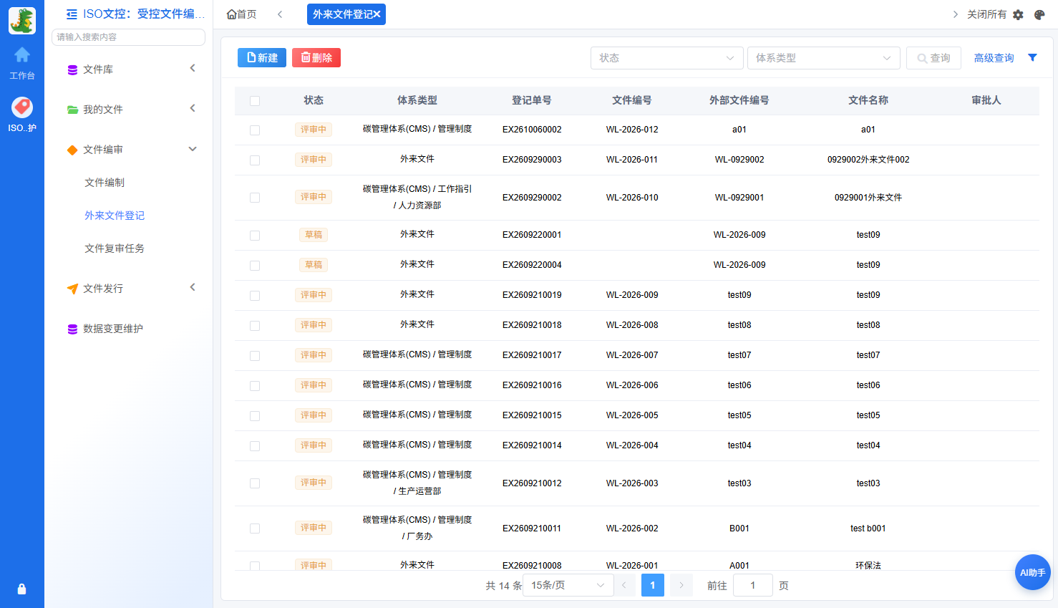Click the filter funnel icon

(1032, 58)
